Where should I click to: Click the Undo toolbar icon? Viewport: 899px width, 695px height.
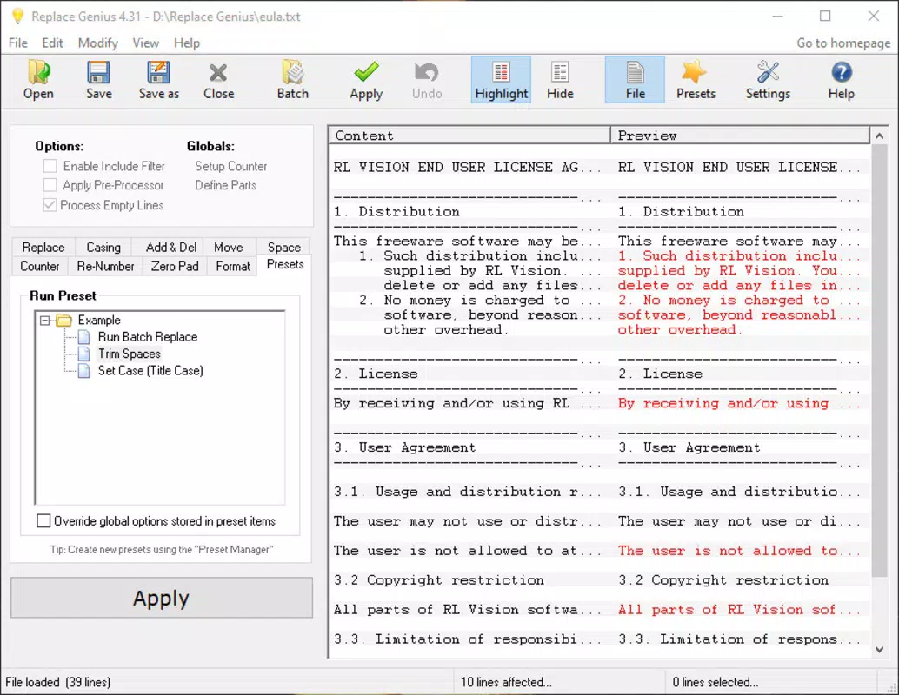click(x=427, y=80)
